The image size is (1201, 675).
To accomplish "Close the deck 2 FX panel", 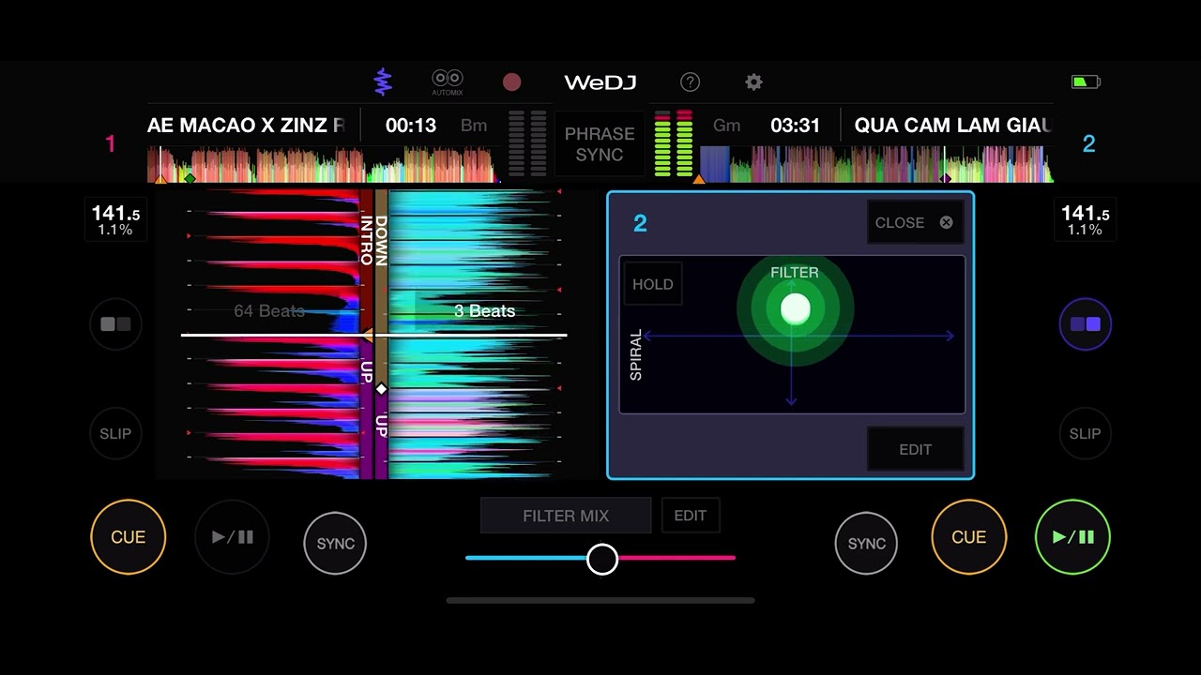I will 915,222.
